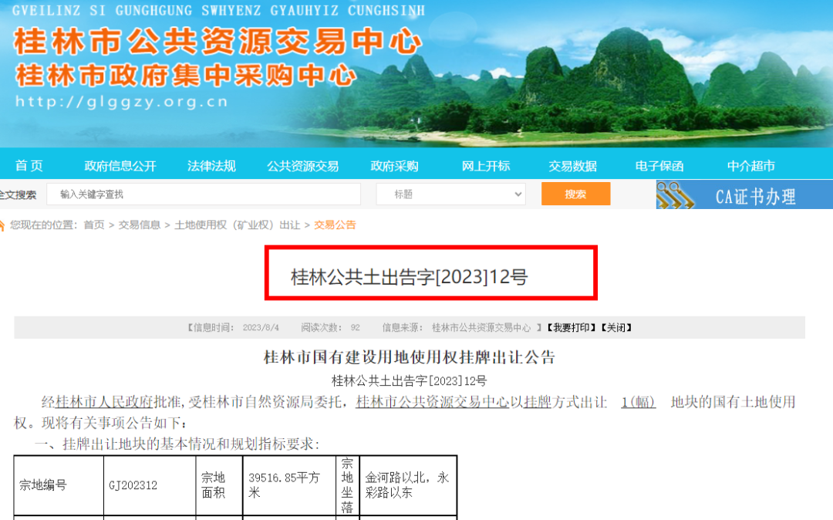Open the 电子保函 menu item
The image size is (833, 520).
(x=659, y=166)
